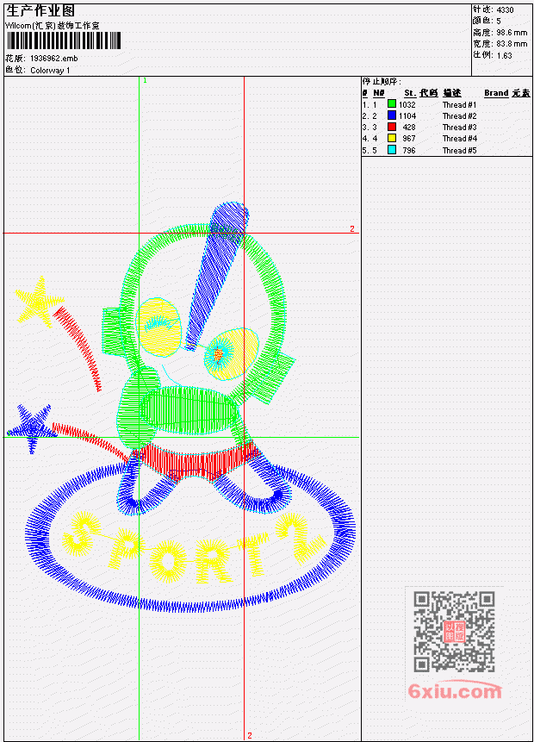
Task: Click thread code '967'
Action: 409,139
